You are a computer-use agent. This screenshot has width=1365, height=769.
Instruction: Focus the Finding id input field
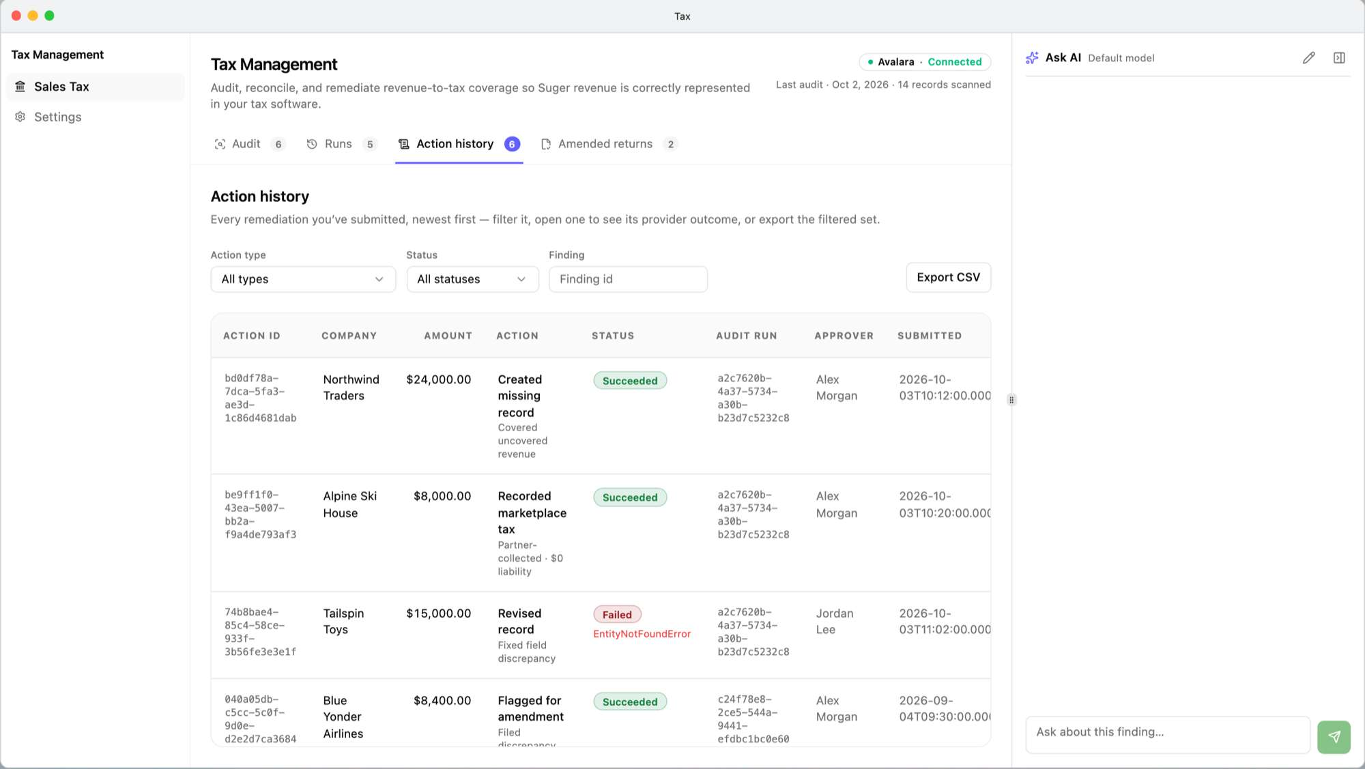coord(628,279)
